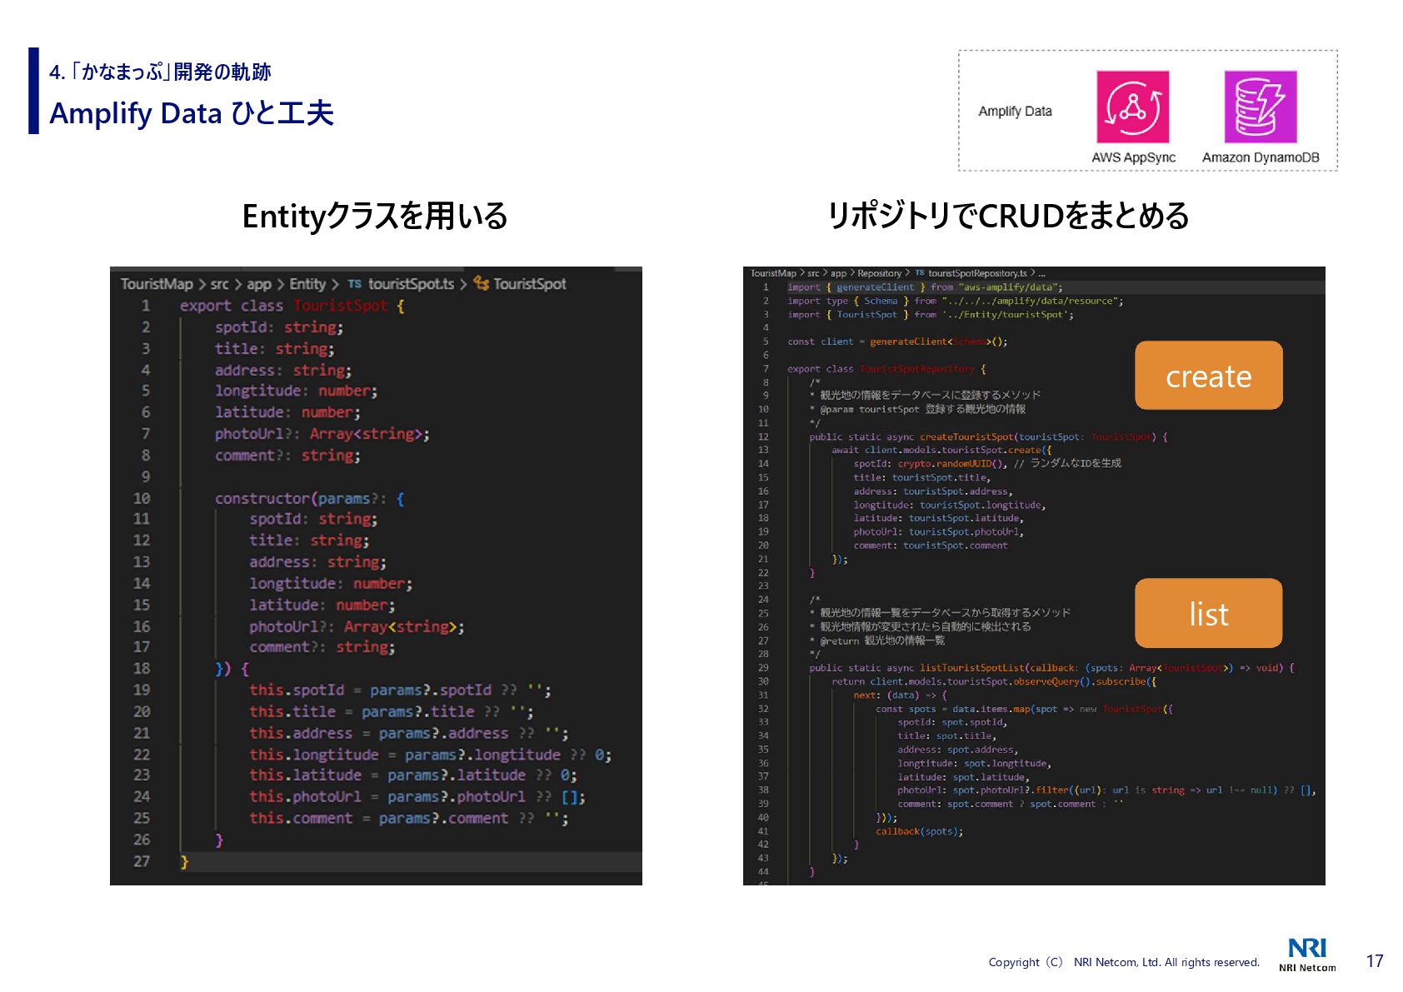Click line 25 this.comment assignment
The height and width of the screenshot is (992, 1403).
409,818
